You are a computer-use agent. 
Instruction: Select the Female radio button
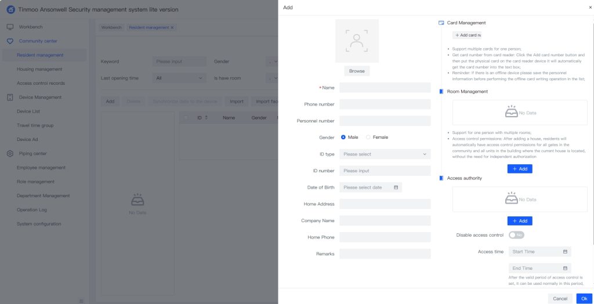pyautogui.click(x=368, y=137)
